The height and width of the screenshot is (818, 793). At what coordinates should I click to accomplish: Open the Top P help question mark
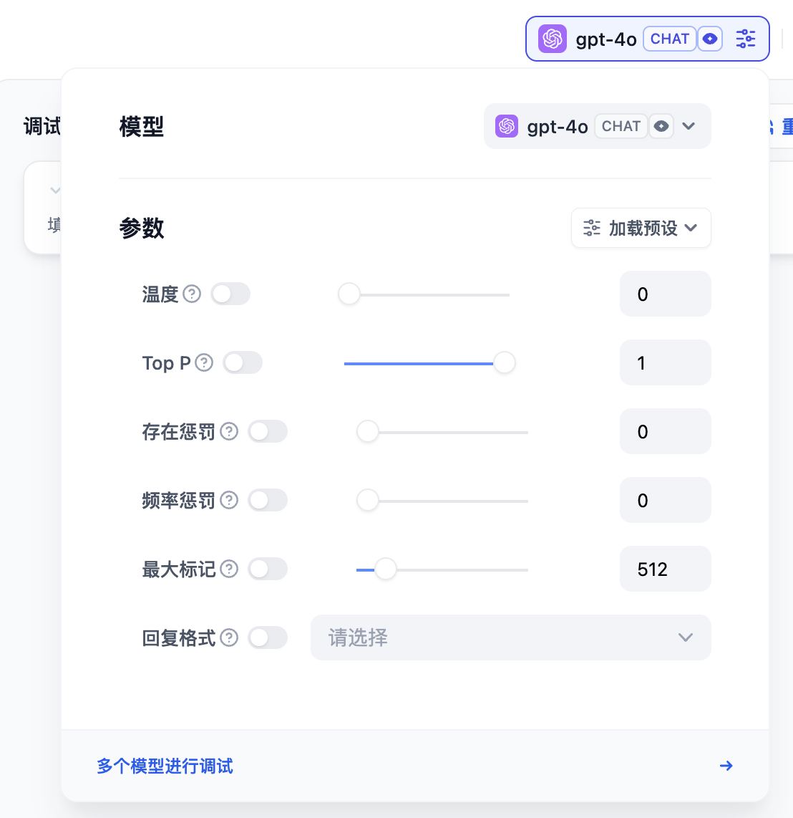(x=204, y=362)
